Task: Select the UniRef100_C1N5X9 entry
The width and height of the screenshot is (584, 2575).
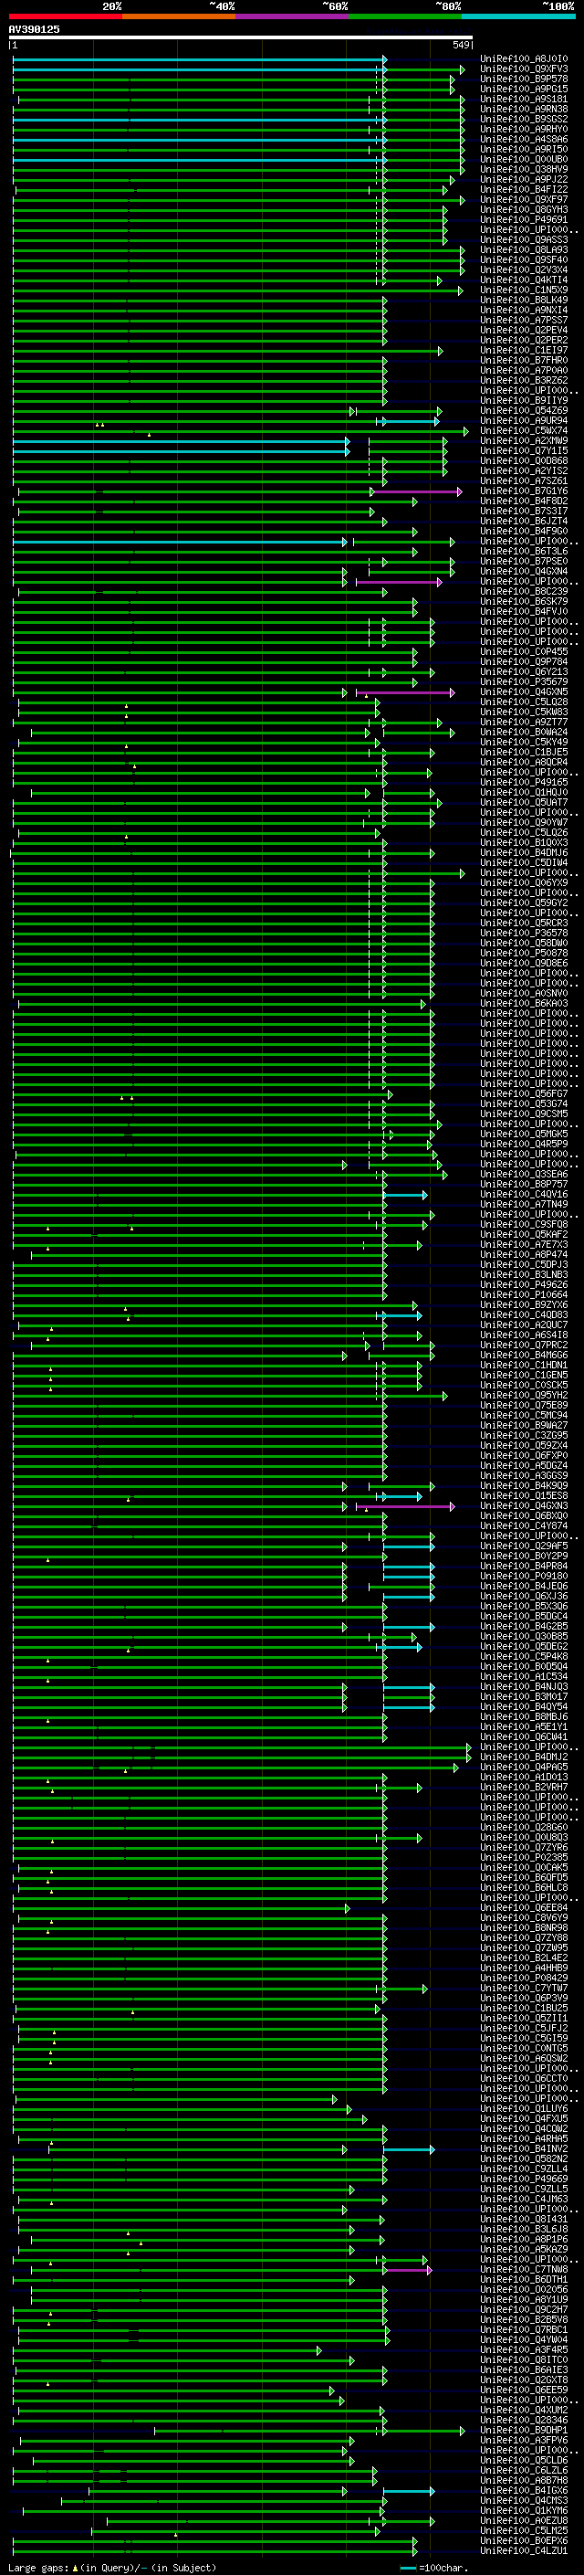Action: click(x=524, y=290)
